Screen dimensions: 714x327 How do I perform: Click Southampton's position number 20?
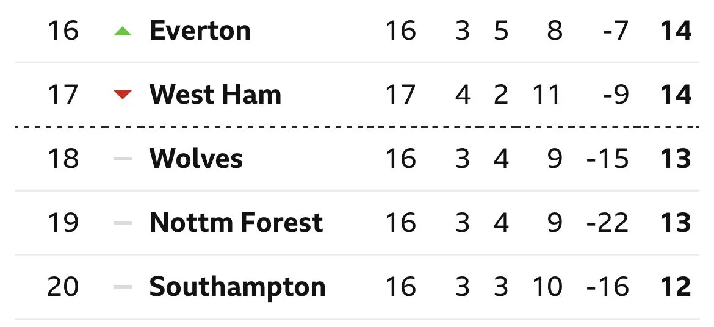point(63,287)
